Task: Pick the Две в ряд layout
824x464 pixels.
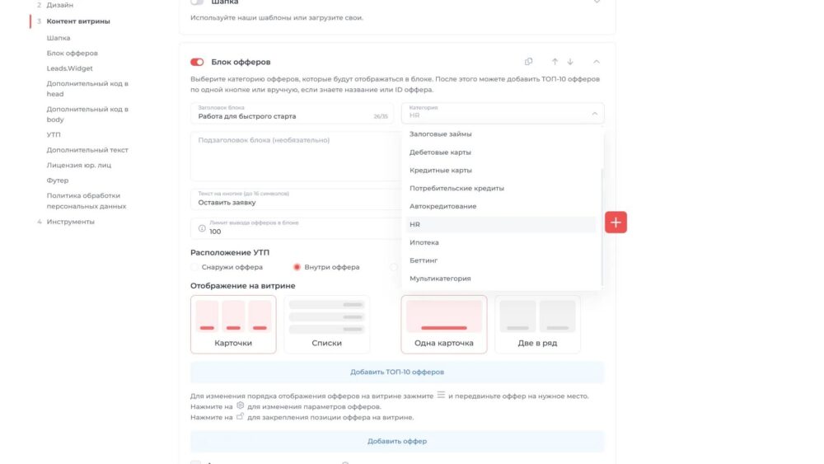Action: [x=537, y=324]
